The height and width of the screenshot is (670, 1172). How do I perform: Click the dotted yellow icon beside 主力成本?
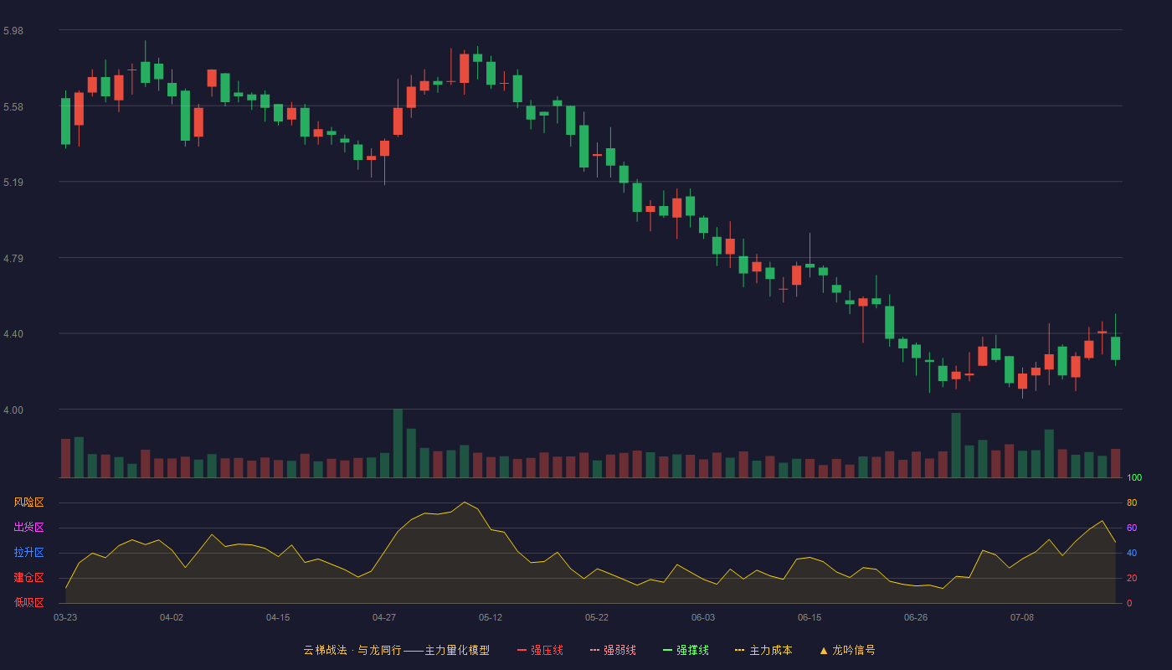pyautogui.click(x=740, y=650)
